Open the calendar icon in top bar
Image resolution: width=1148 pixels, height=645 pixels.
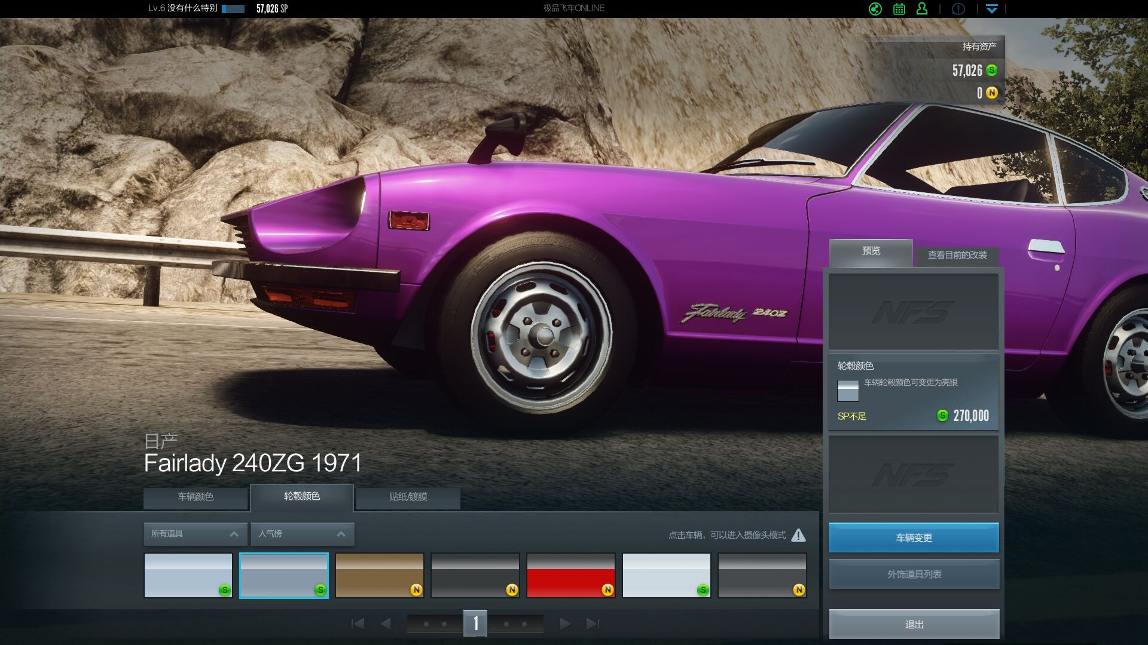click(899, 9)
